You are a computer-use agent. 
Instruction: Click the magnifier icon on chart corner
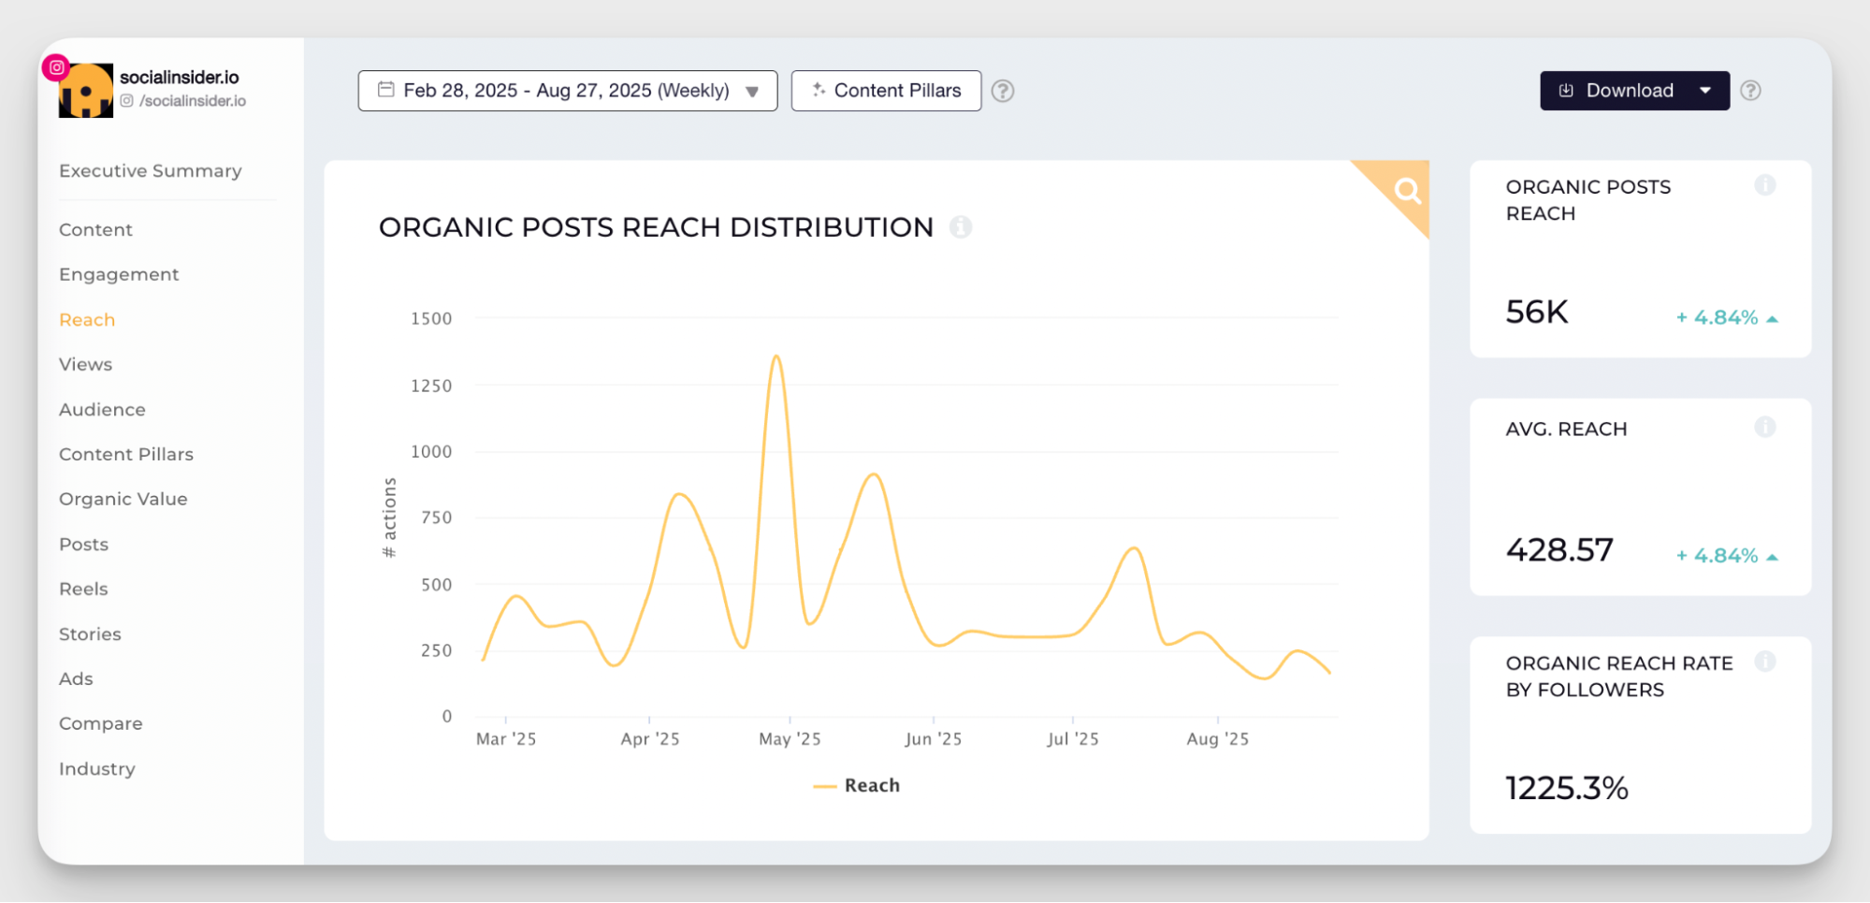pyautogui.click(x=1406, y=191)
